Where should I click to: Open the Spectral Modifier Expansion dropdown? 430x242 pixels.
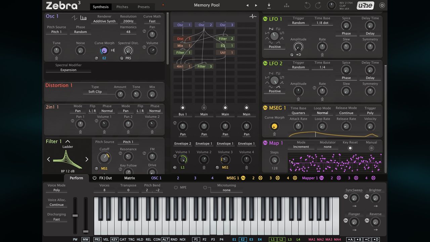click(69, 70)
